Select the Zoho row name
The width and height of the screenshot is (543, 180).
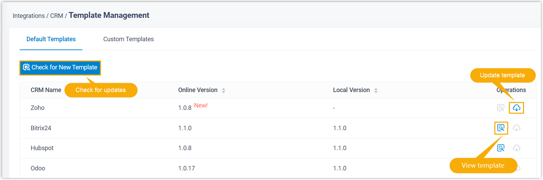point(38,108)
